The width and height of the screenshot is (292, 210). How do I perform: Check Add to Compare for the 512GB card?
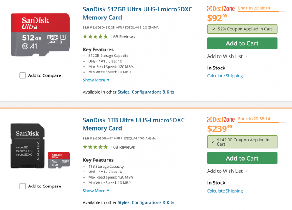pos(22,75)
